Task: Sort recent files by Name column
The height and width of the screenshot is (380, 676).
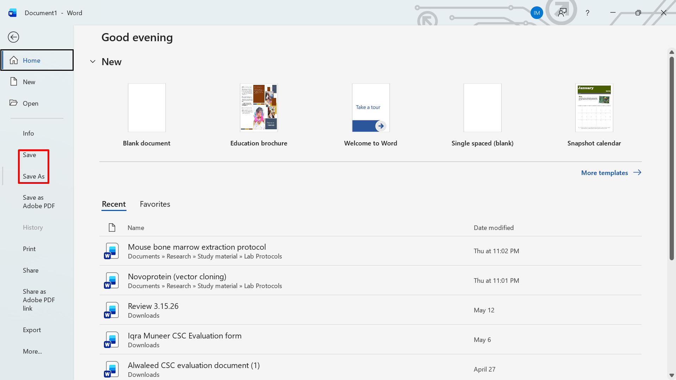Action: tap(136, 228)
